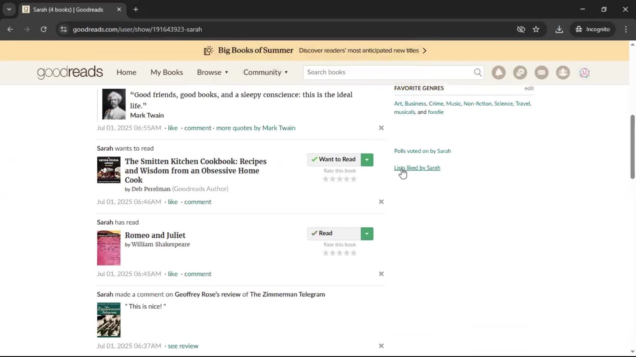Remove the Mark Twain quote update

381,128
